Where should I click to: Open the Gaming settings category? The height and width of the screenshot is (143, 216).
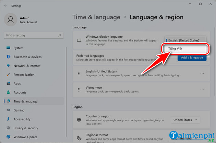pyautogui.click(x=19, y=110)
